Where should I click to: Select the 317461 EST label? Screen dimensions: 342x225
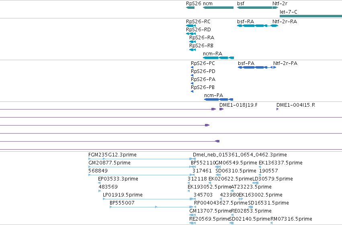(202, 171)
